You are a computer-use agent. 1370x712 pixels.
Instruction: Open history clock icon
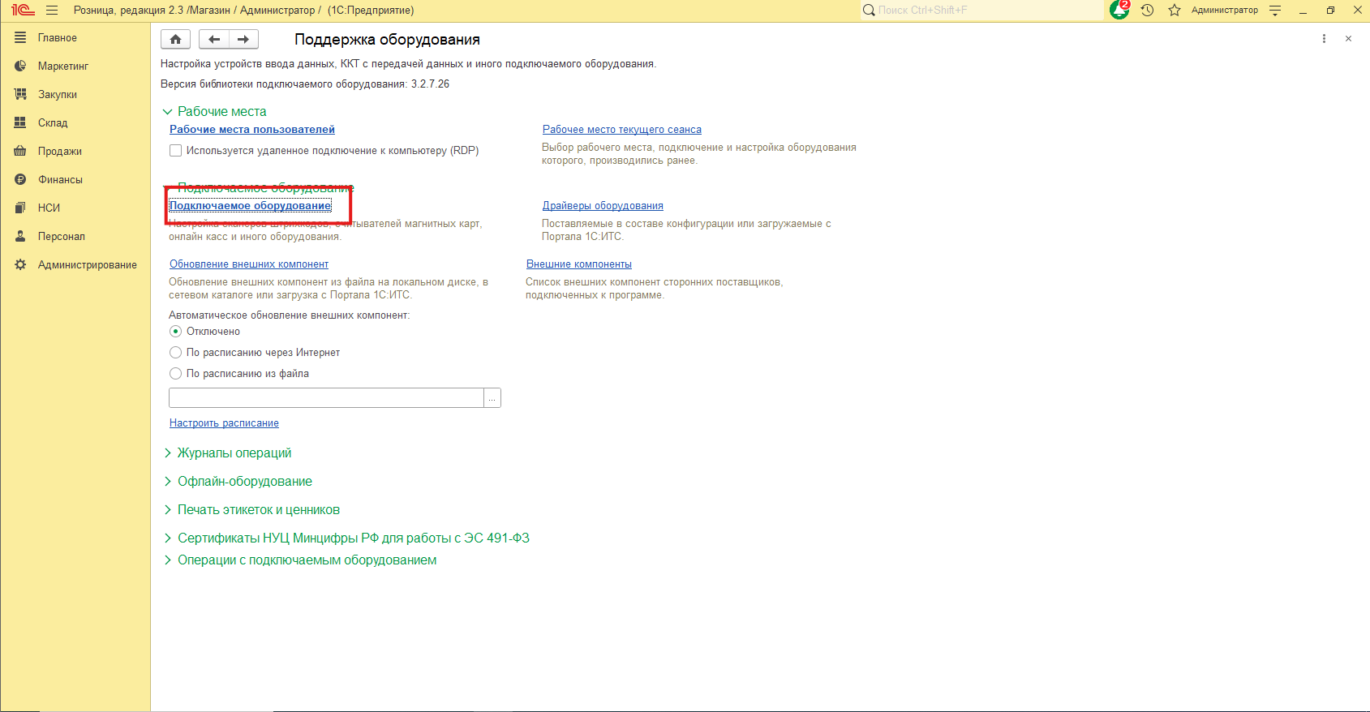[x=1147, y=10]
